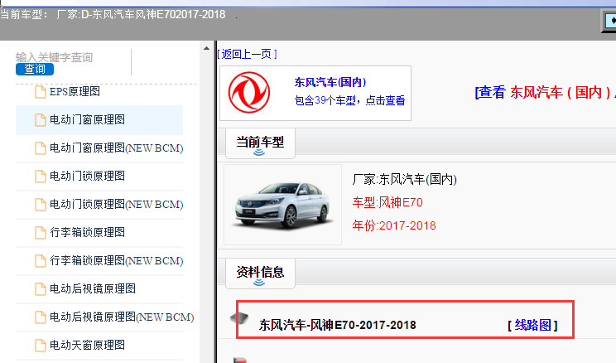
Task: Click the document icon beside EPS原理图
Action: tap(41, 92)
